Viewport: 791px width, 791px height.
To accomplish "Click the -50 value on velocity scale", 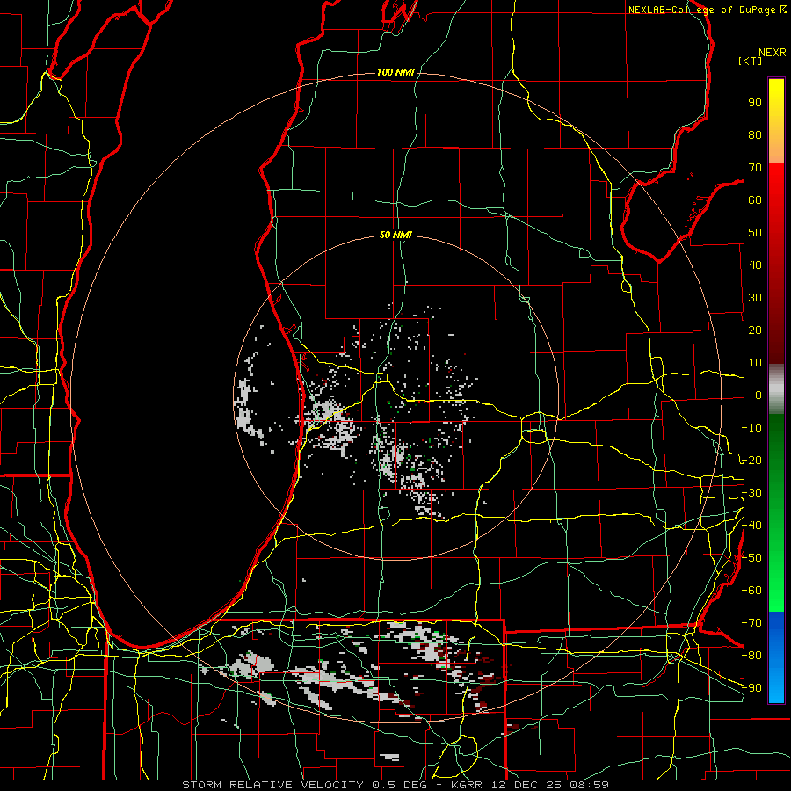I will click(751, 558).
